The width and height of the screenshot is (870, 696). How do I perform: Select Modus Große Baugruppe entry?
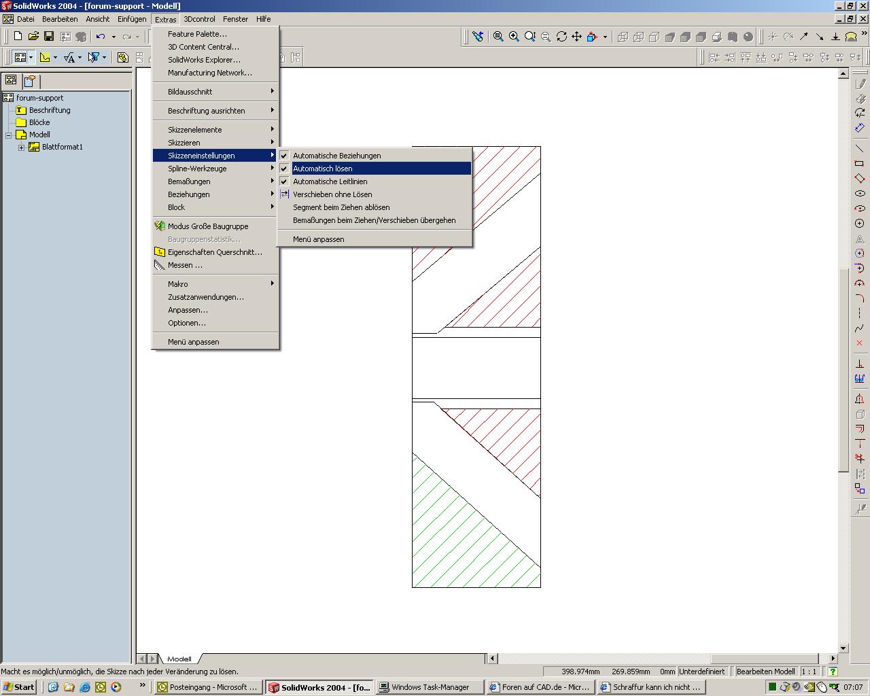click(x=215, y=226)
